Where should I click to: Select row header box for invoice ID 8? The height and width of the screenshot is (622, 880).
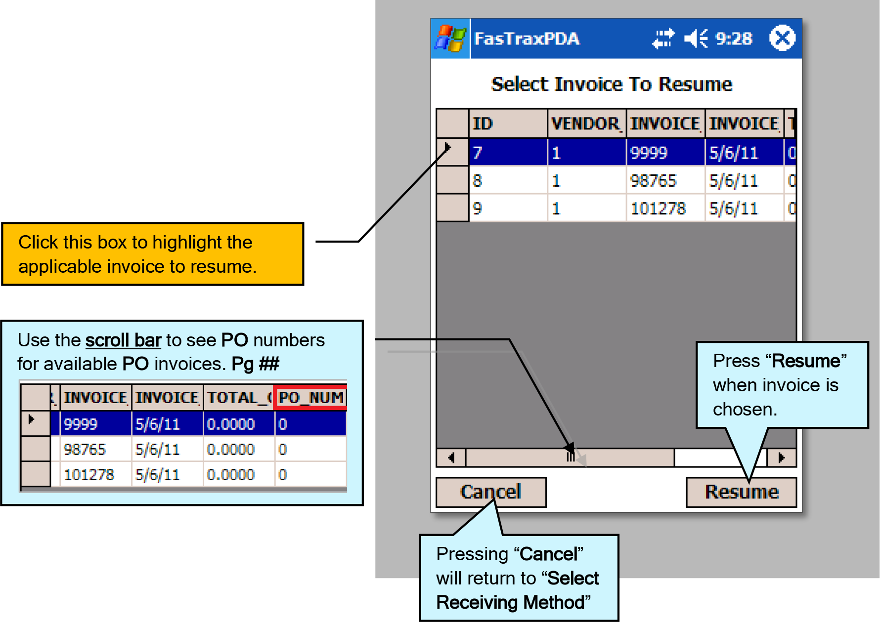tap(452, 180)
